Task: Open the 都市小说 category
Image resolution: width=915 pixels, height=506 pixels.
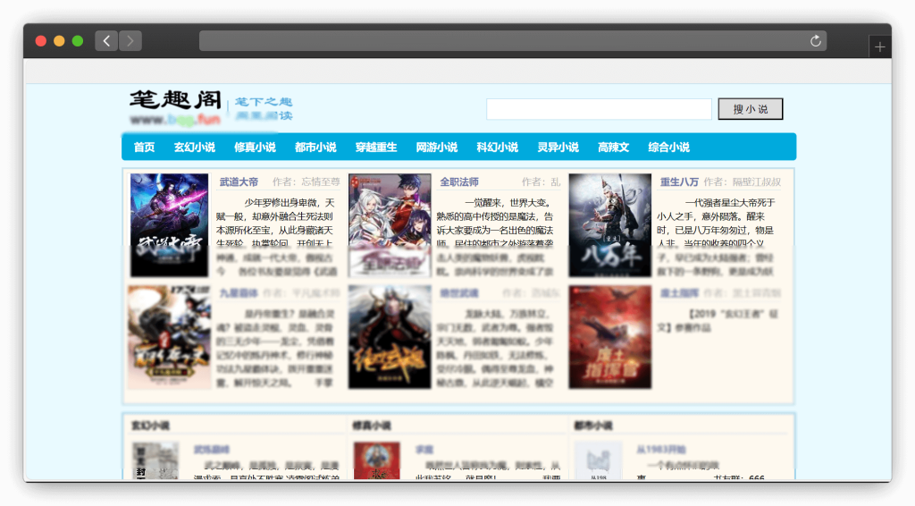Action: [x=315, y=148]
